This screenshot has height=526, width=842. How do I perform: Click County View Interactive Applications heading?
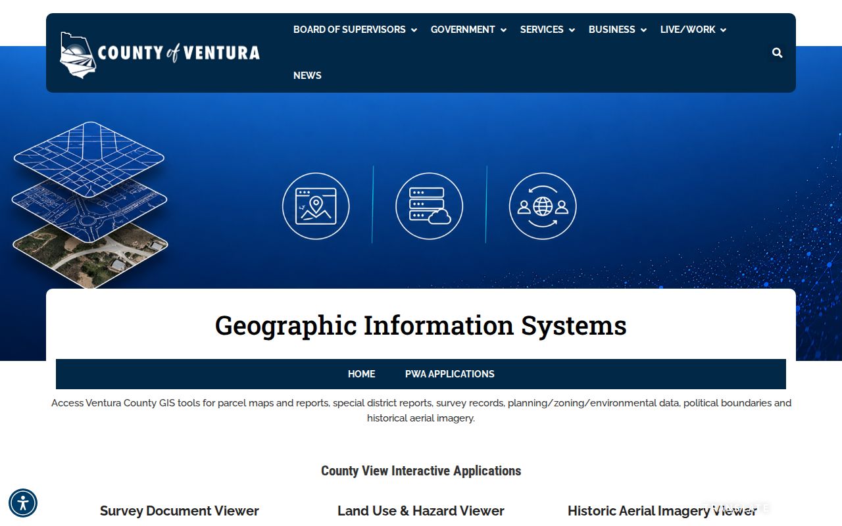421,471
